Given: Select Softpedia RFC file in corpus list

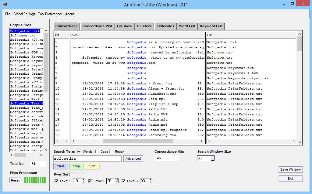Looking at the screenshot, I should pyautogui.click(x=27, y=82).
